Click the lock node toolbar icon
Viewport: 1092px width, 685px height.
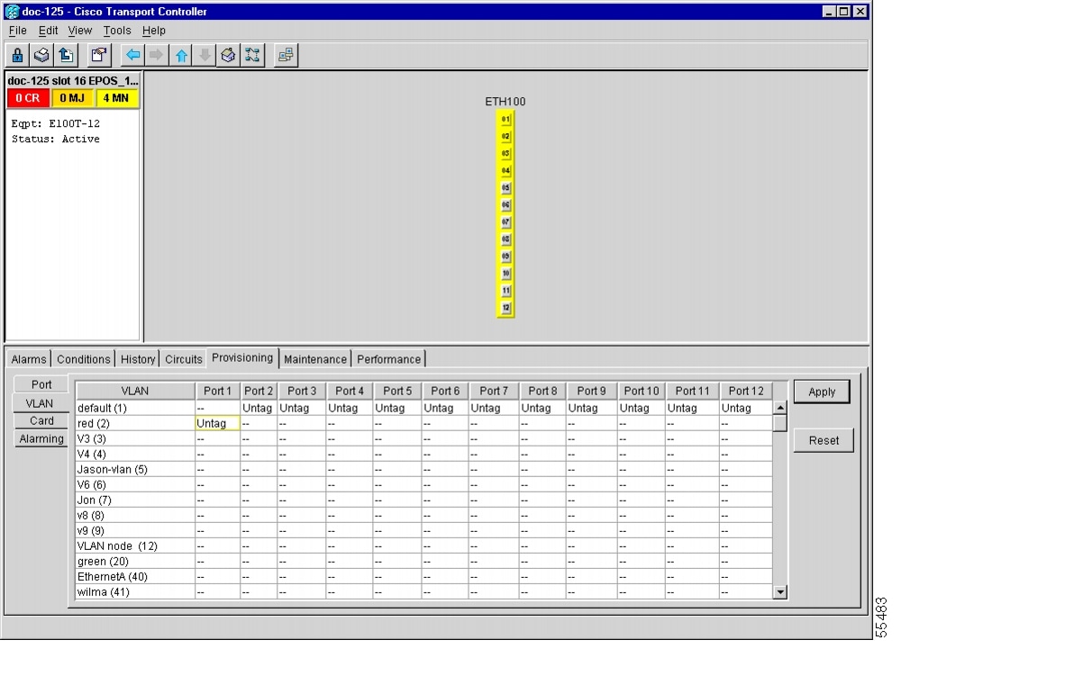tap(18, 55)
